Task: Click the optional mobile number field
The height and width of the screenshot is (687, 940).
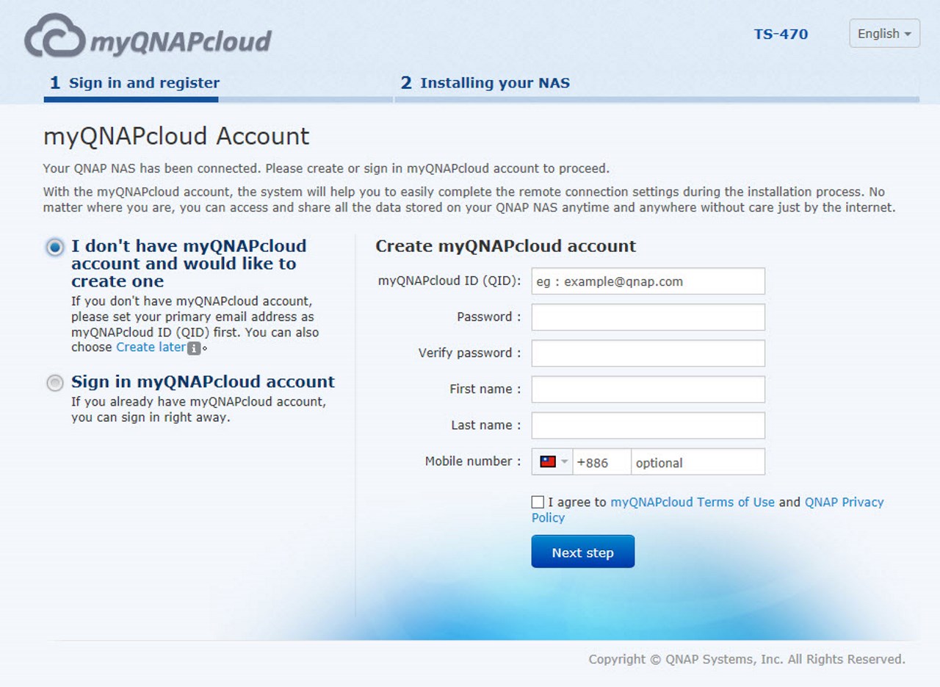Action: coord(698,462)
